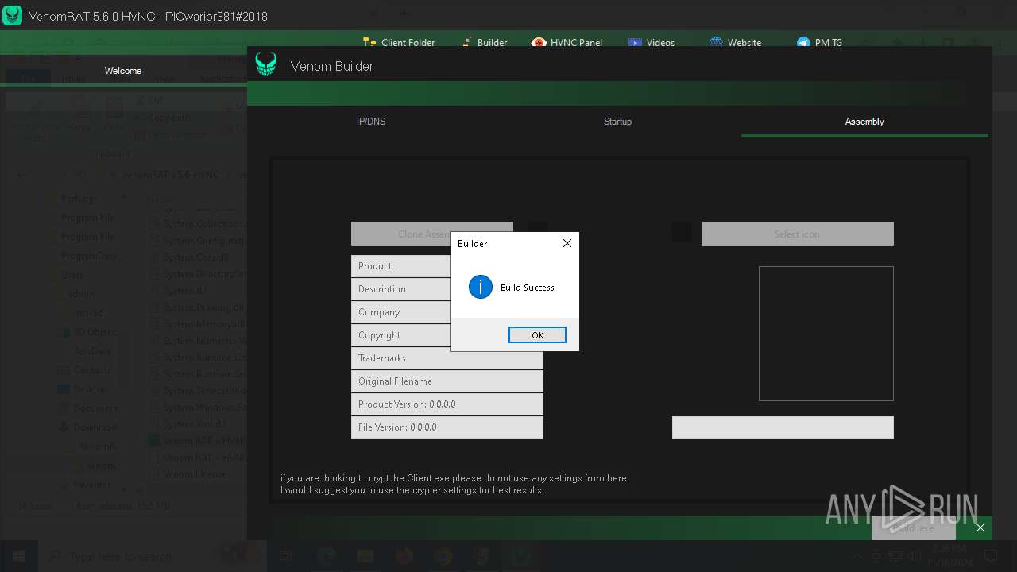This screenshot has height=572, width=1017.
Task: Open the Website globe link
Action: pyautogui.click(x=736, y=43)
